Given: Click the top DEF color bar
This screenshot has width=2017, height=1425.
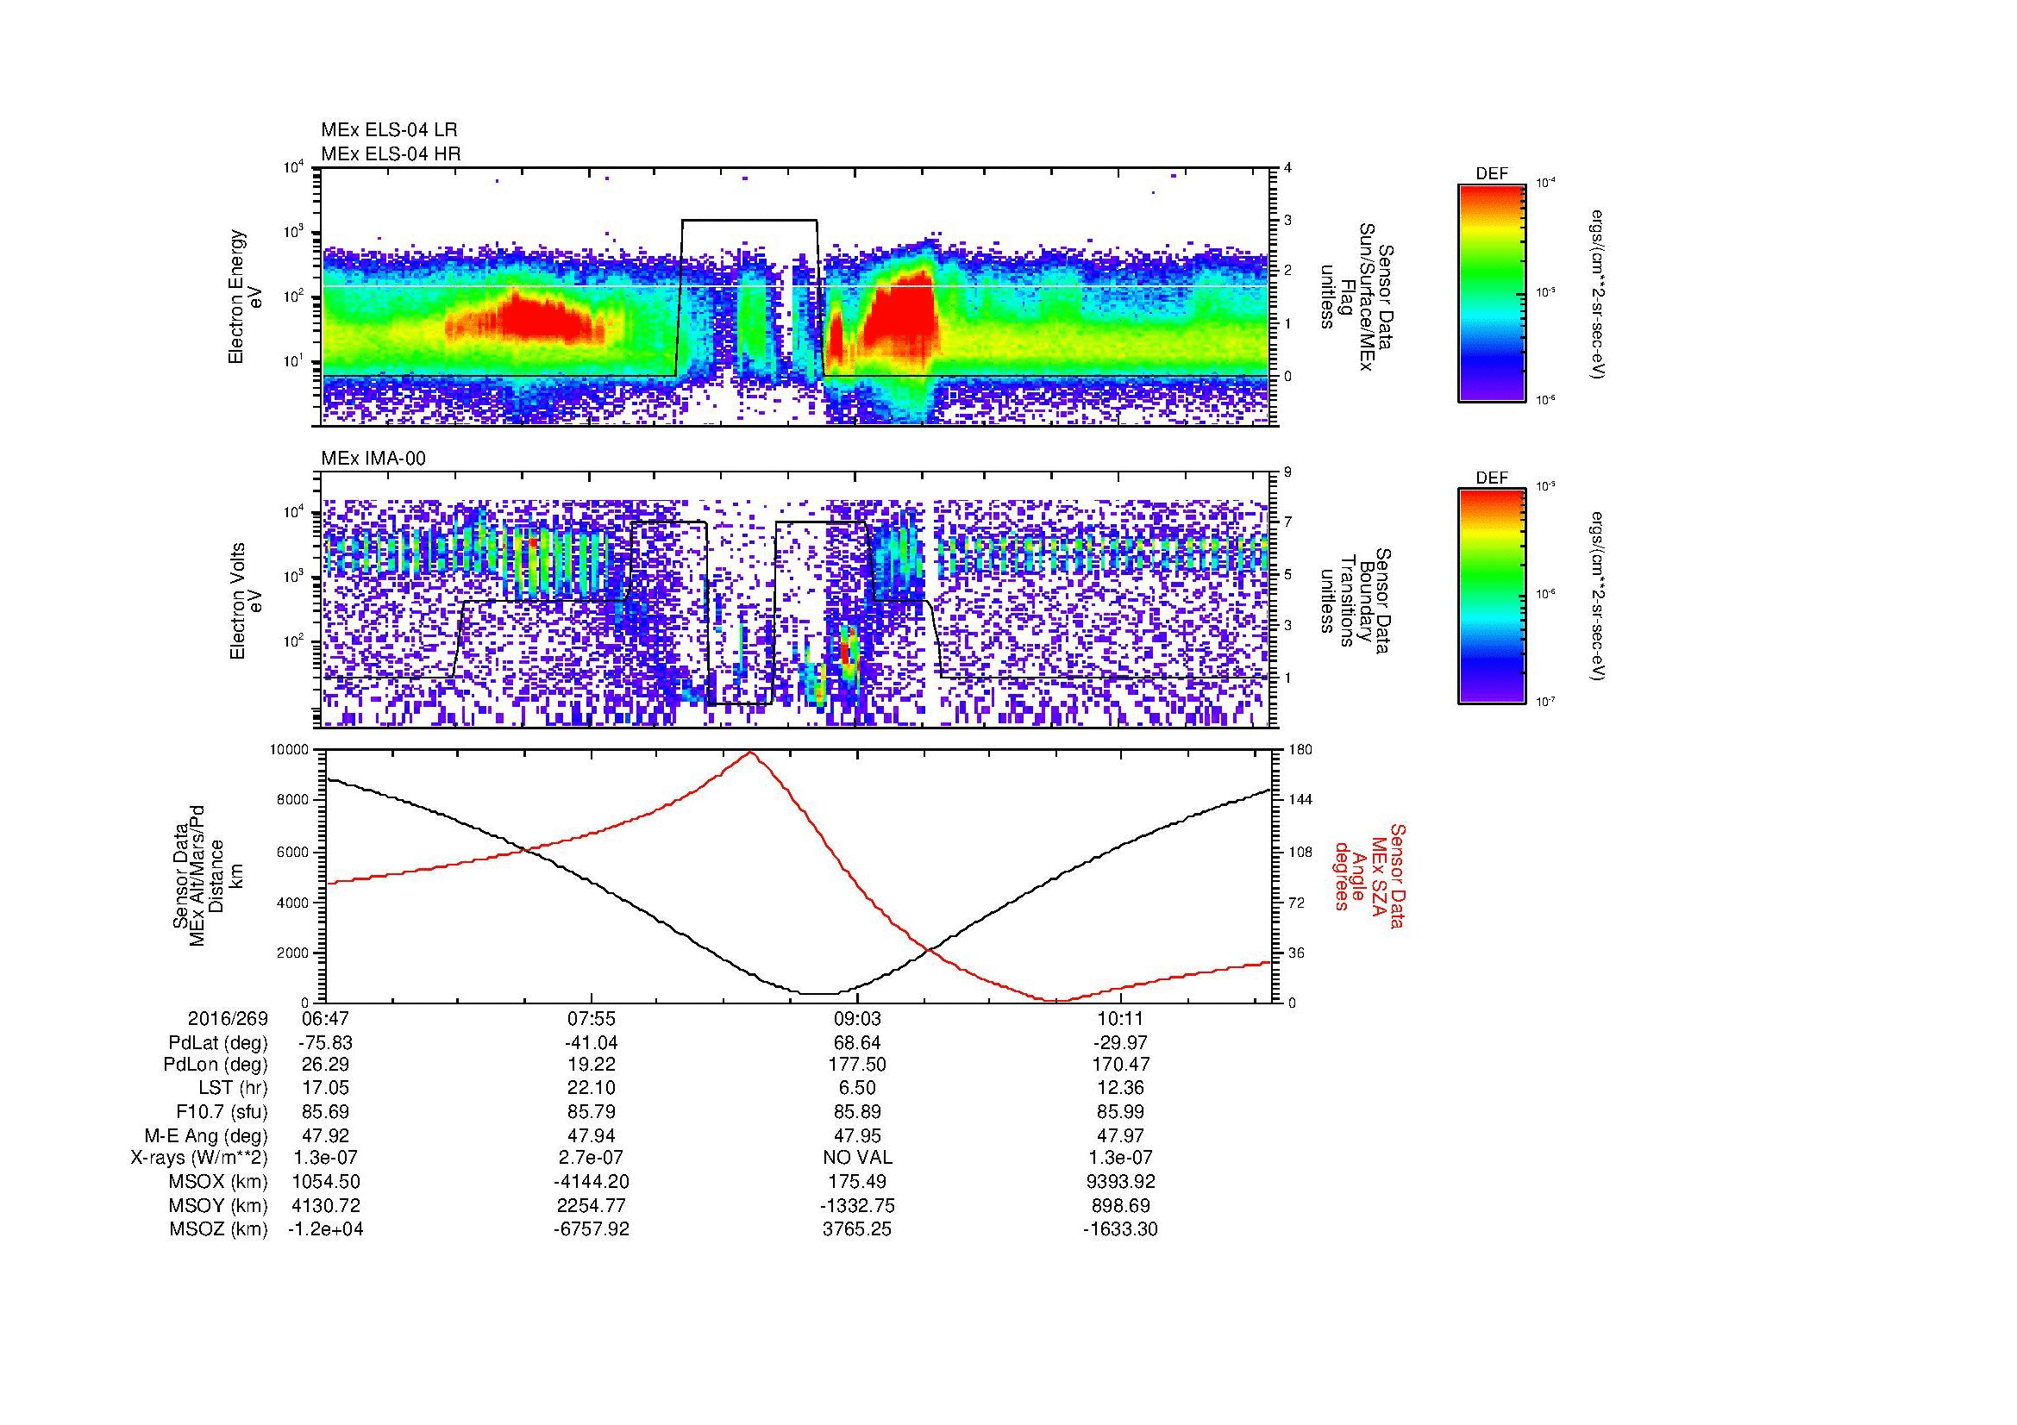Looking at the screenshot, I should (1491, 292).
